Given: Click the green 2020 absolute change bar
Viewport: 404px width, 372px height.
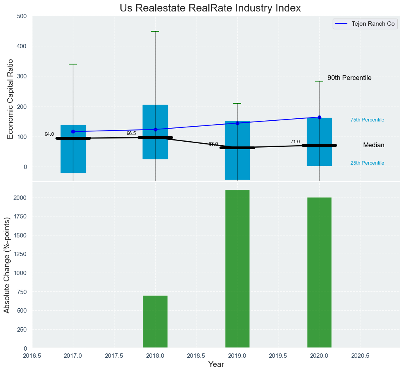Looking at the screenshot, I should tap(319, 272).
